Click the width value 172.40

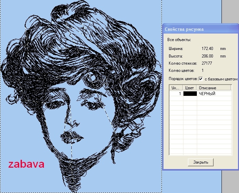coord(207,49)
